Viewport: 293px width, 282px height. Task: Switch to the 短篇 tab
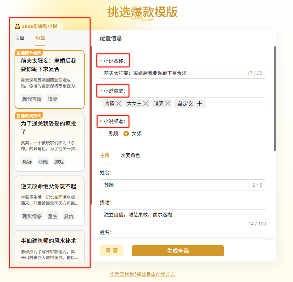40,38
